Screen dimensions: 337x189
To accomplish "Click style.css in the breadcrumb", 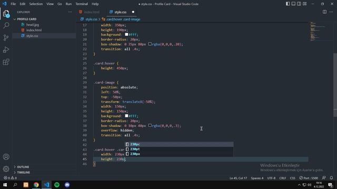I will pos(91,19).
